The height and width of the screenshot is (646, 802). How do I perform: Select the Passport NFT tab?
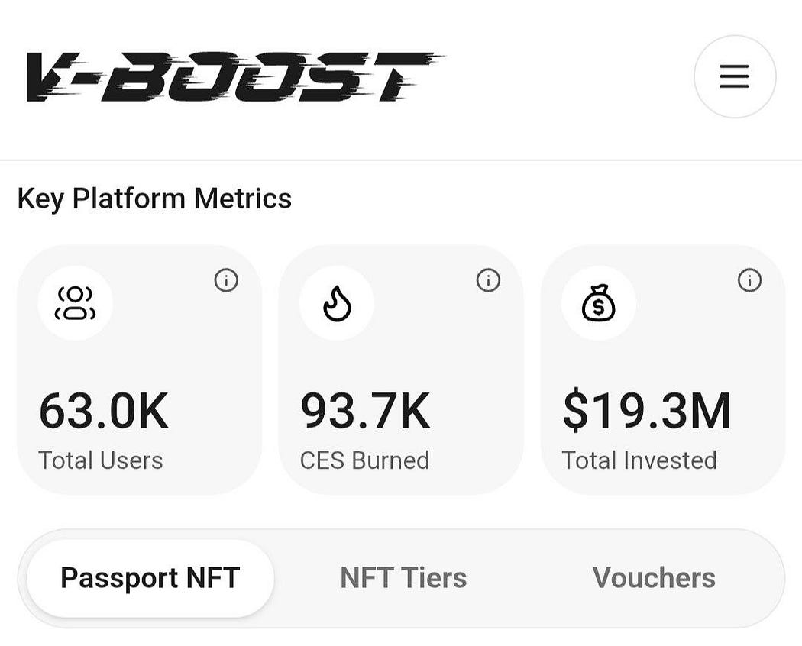(150, 578)
